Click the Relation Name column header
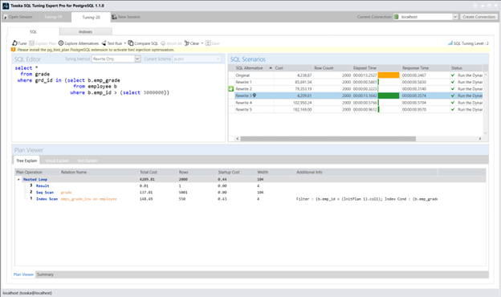Image resolution: width=501 pixels, height=297 pixels. pos(99,172)
